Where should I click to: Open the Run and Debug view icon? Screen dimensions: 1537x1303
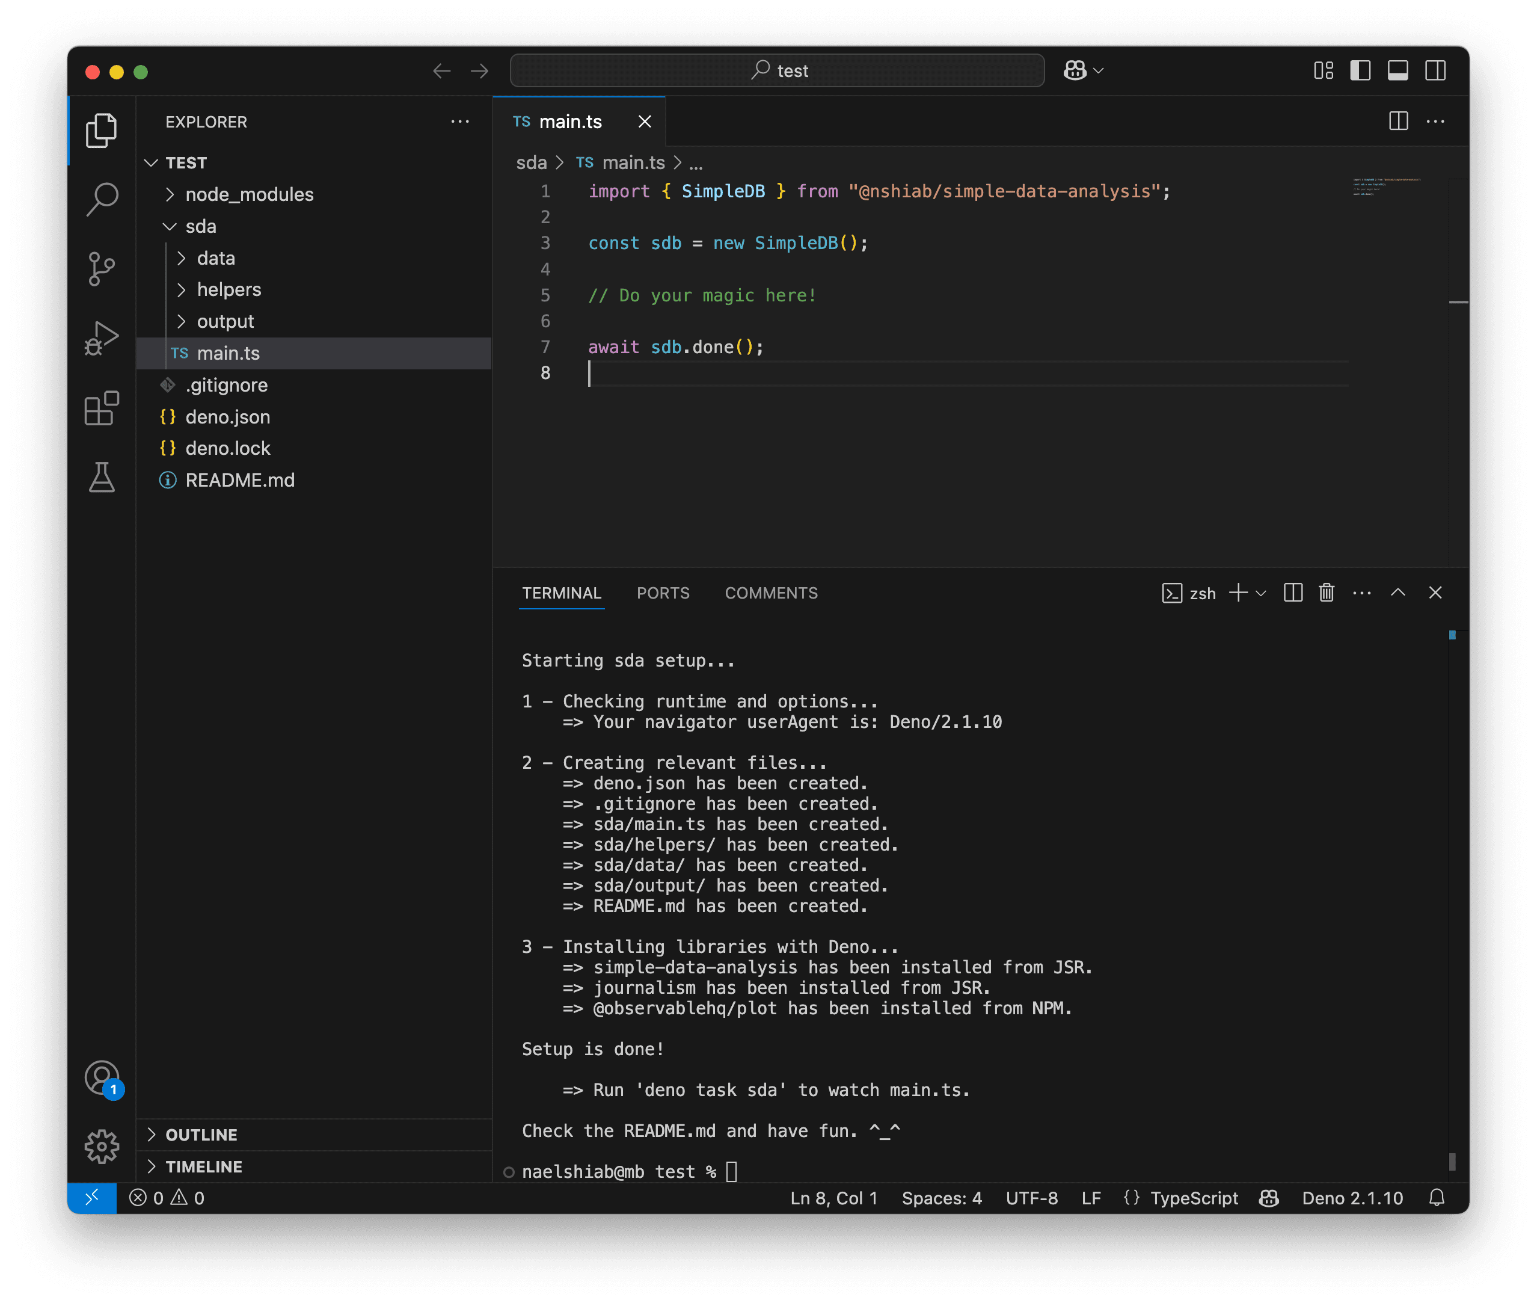[101, 338]
